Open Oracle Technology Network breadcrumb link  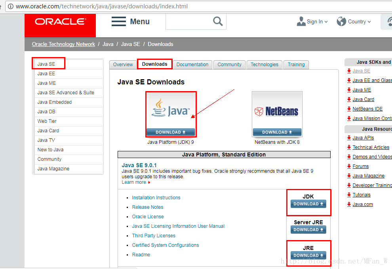(x=63, y=44)
